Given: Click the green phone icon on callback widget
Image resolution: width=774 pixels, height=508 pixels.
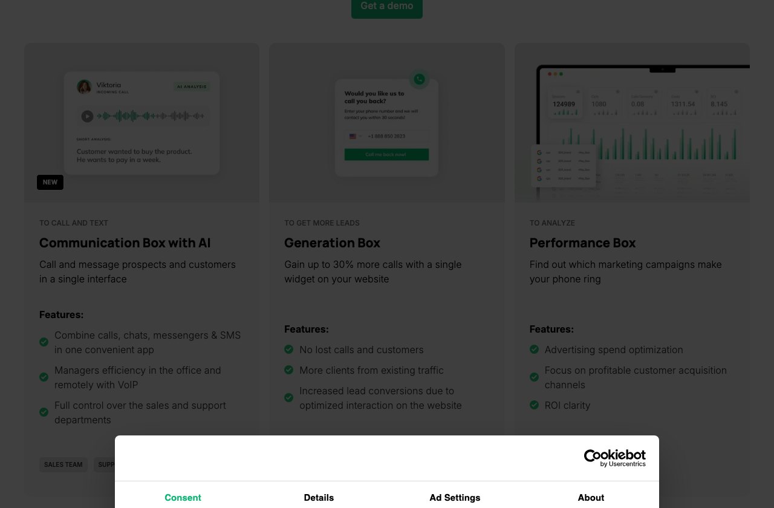Looking at the screenshot, I should 419,79.
